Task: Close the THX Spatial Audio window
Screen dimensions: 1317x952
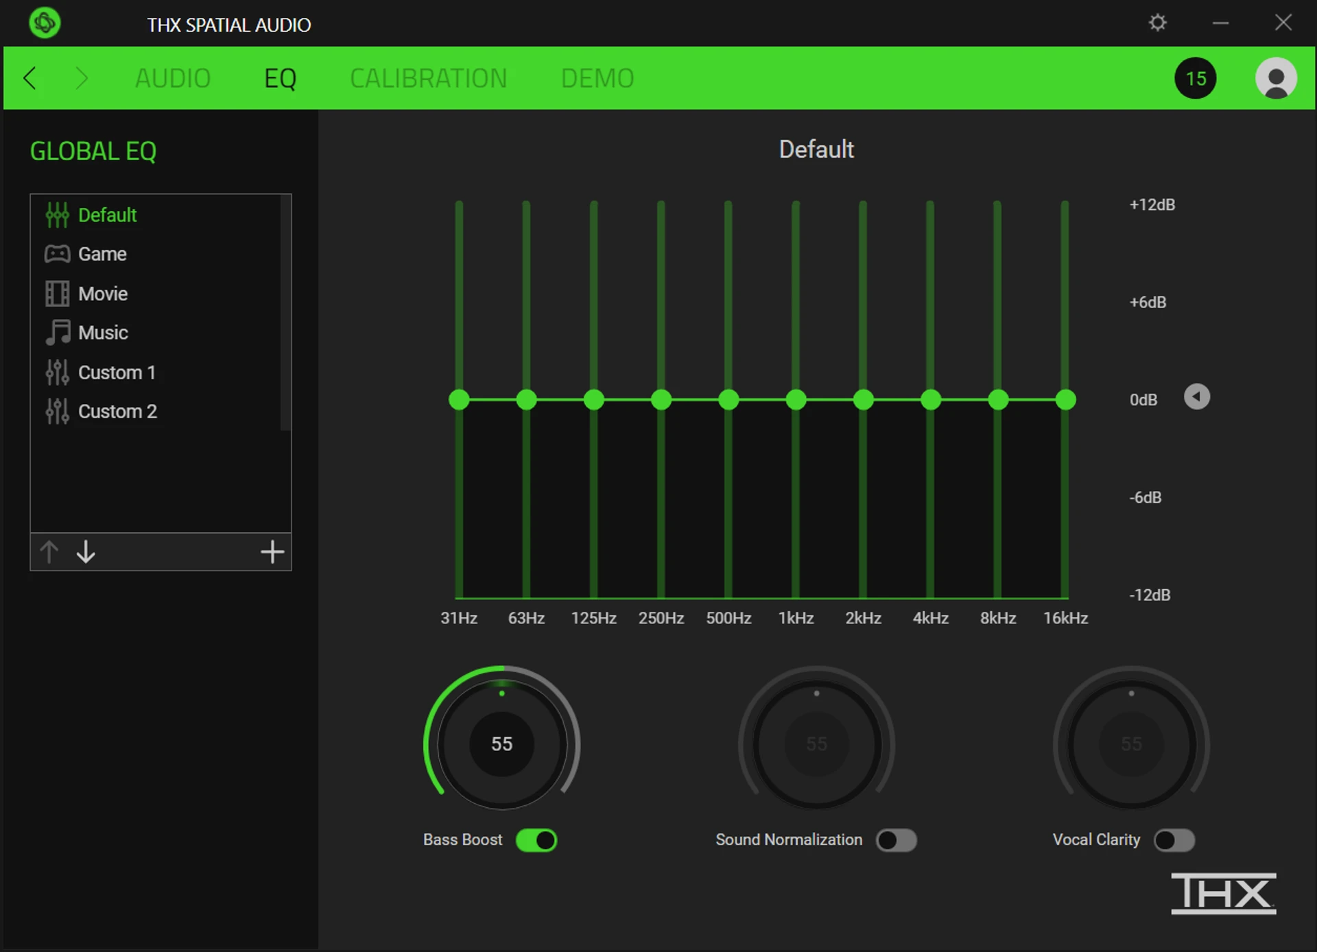Action: click(1283, 23)
